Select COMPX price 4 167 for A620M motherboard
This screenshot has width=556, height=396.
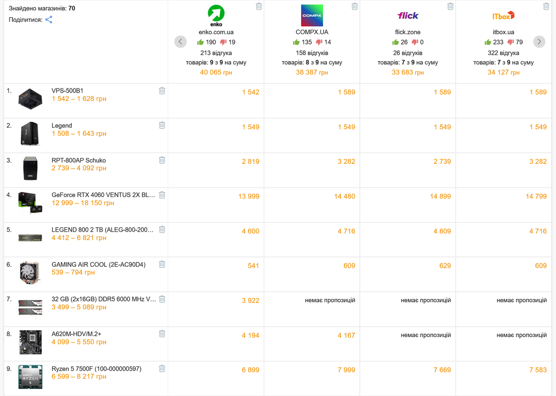pos(346,336)
